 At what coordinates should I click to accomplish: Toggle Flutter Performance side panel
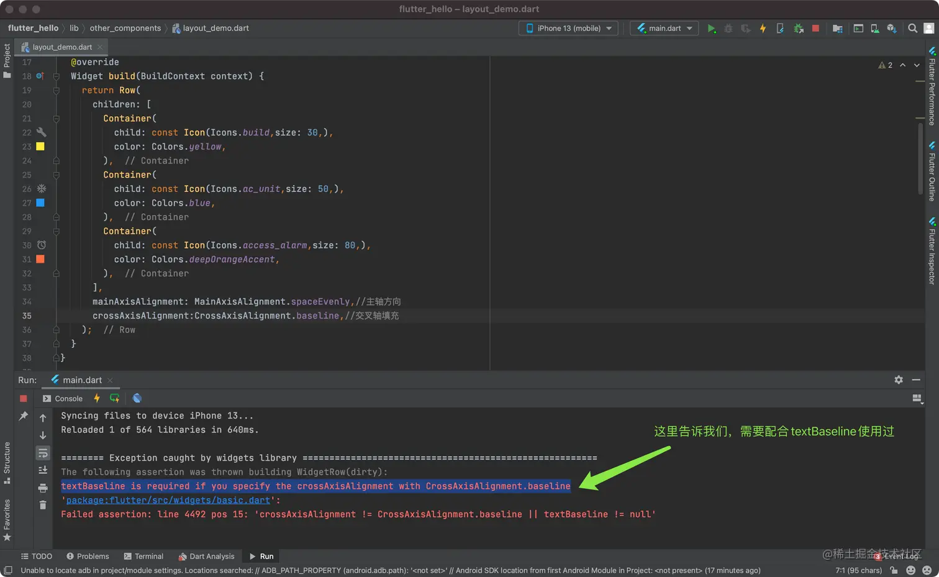(932, 86)
